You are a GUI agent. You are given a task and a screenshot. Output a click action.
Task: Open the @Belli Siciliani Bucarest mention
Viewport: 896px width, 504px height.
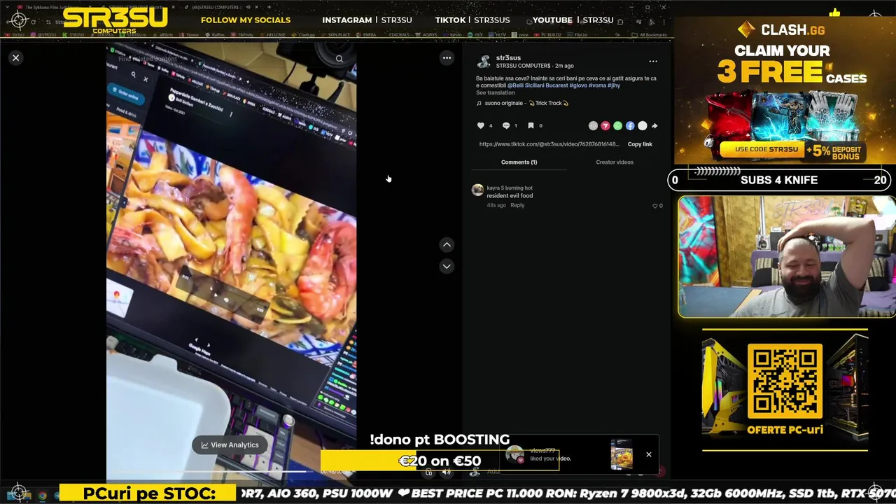[x=538, y=85]
